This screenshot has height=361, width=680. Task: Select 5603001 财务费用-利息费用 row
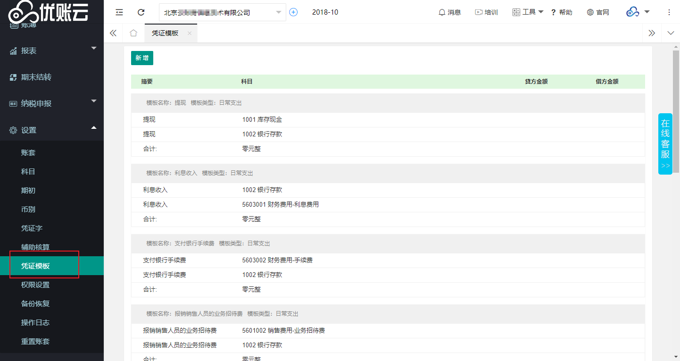(388, 205)
